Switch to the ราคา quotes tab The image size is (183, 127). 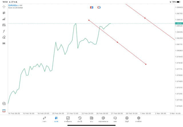point(44,119)
